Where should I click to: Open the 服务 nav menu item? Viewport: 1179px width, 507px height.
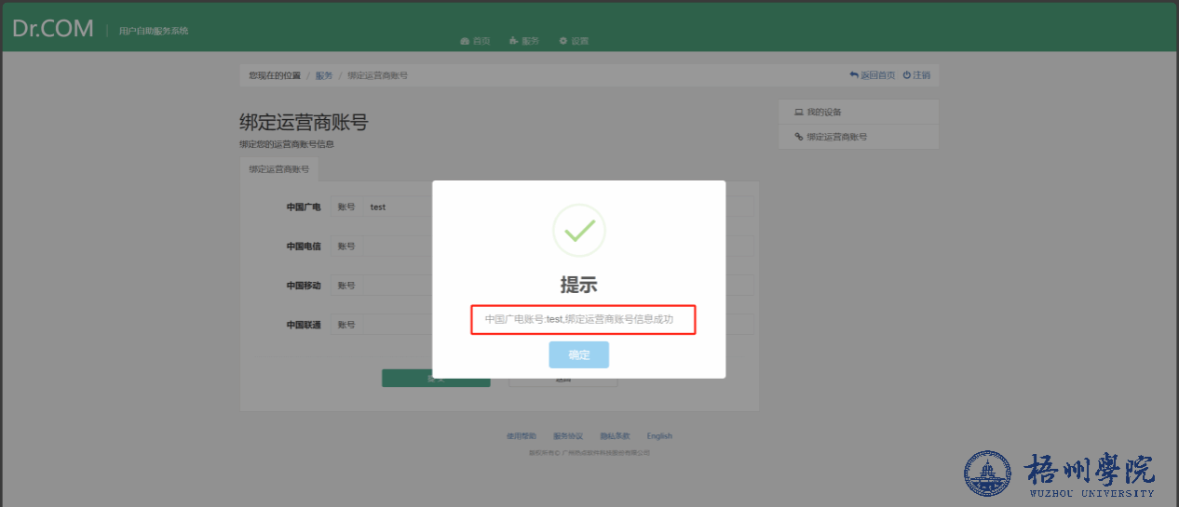point(524,41)
